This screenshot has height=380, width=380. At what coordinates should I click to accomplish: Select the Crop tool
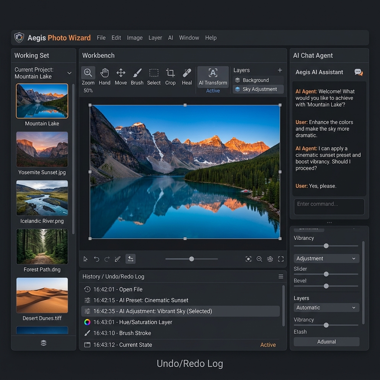(170, 76)
